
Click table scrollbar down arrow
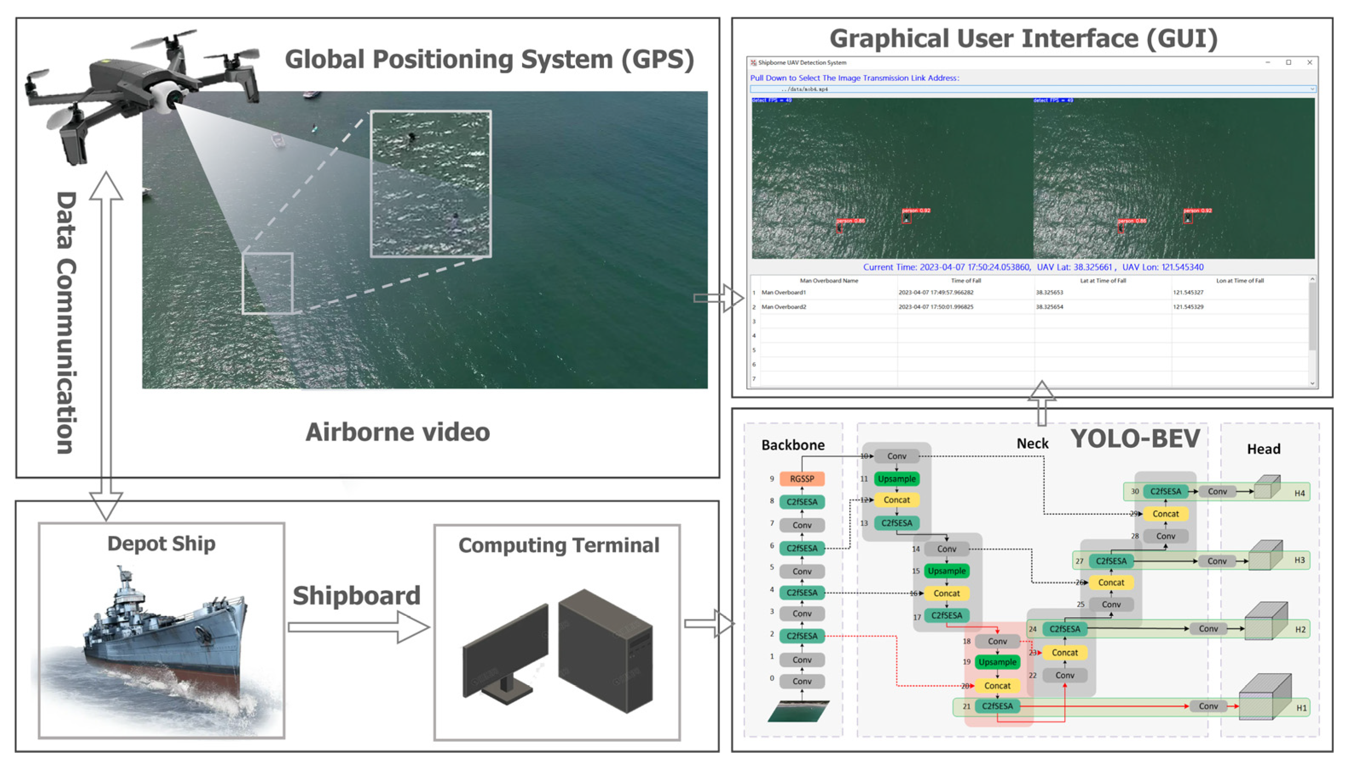(x=1312, y=384)
